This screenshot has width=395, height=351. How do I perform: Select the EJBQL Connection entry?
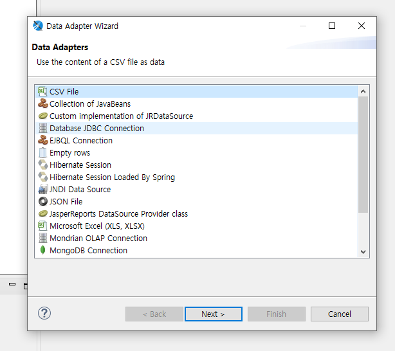196,140
